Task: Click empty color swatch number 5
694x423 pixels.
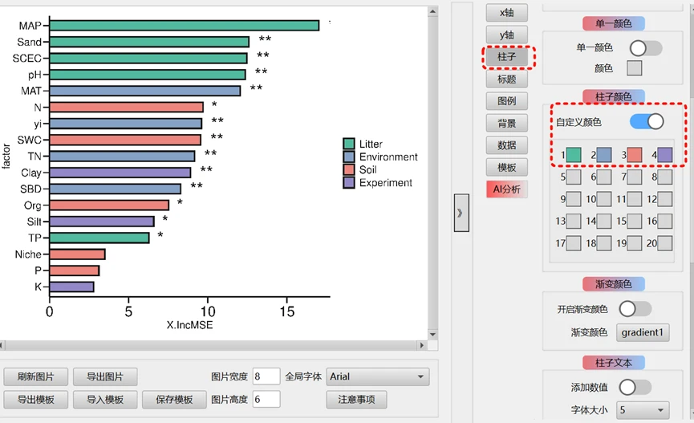Action: [x=574, y=177]
